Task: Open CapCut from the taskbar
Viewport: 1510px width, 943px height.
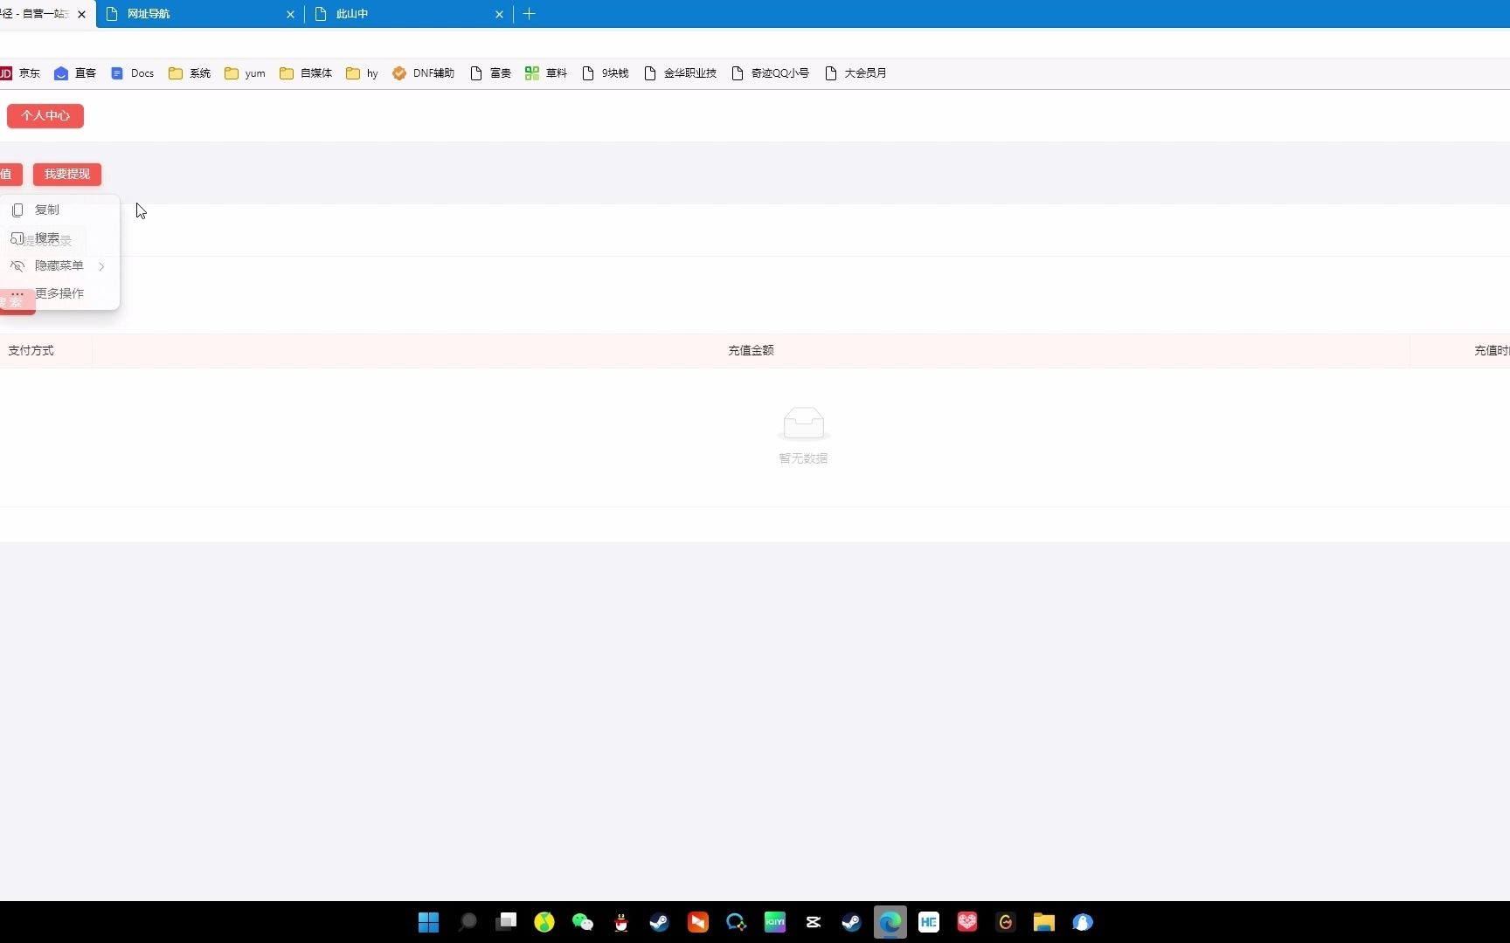Action: [814, 922]
